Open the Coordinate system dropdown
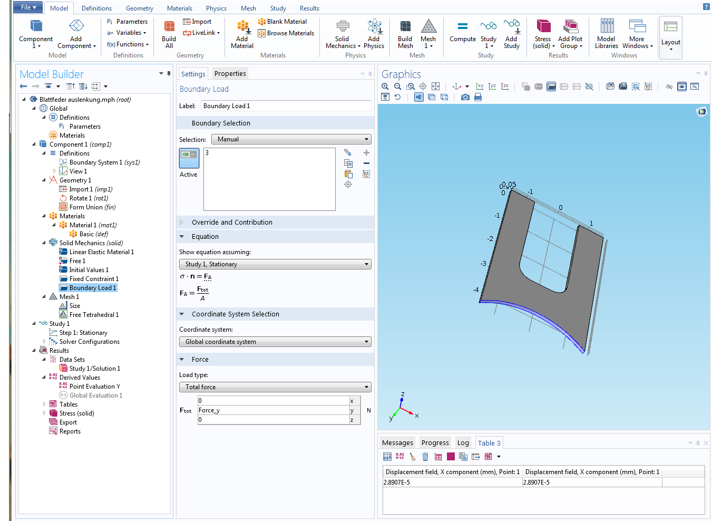 [x=275, y=342]
